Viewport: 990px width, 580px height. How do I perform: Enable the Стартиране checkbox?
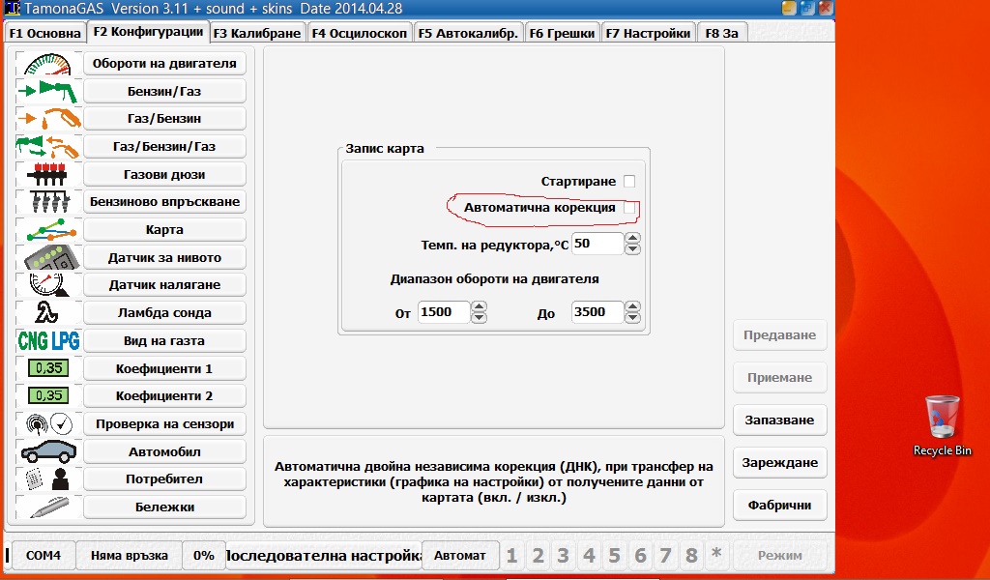click(x=629, y=182)
